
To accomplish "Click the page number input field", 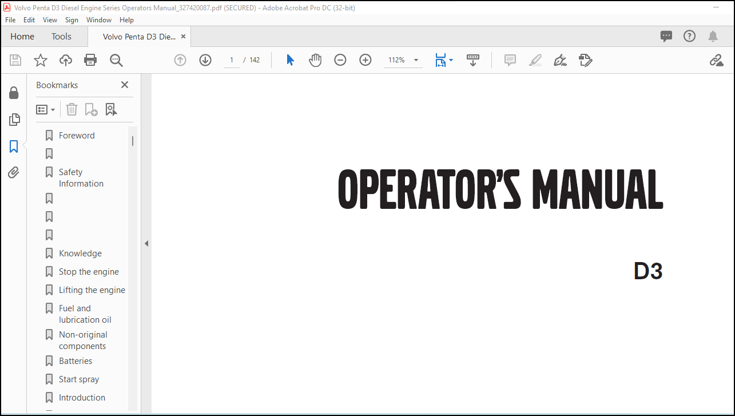I will (231, 60).
